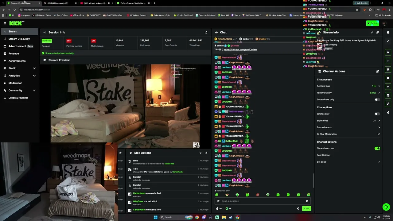Select Stream in the sidebar
Screen dimensions: 393x221
[20, 31]
